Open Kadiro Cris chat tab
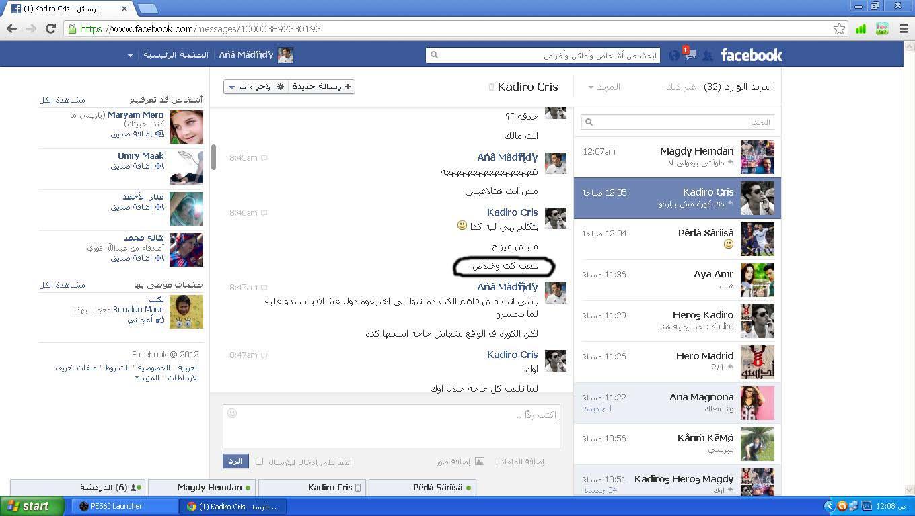The height and width of the screenshot is (516, 915). pyautogui.click(x=312, y=488)
